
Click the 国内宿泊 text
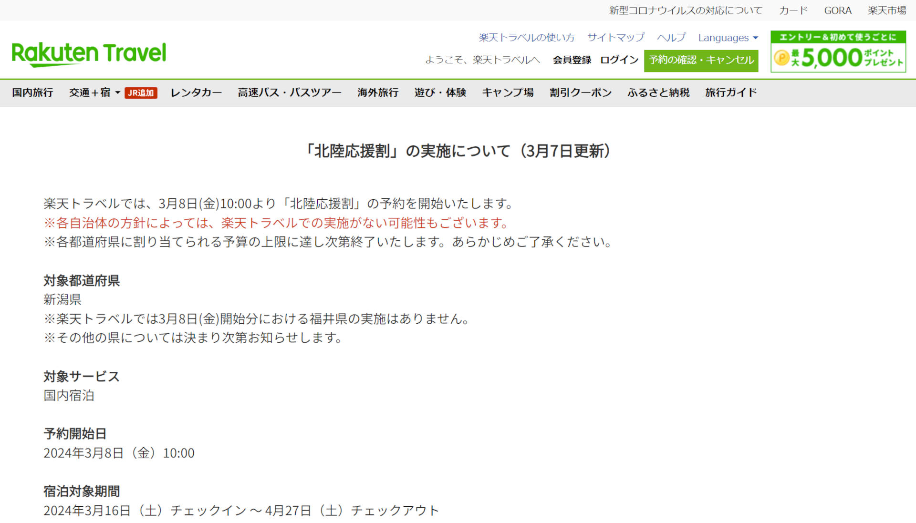point(69,396)
